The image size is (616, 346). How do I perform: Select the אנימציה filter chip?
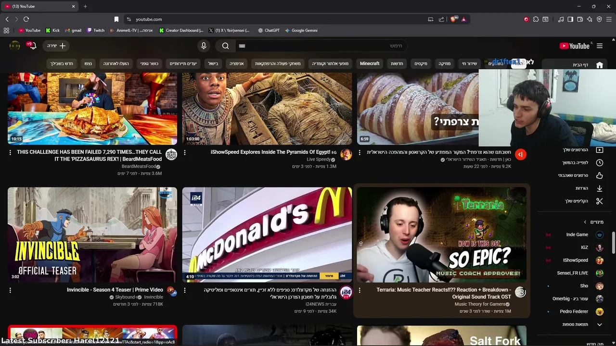[236, 63]
